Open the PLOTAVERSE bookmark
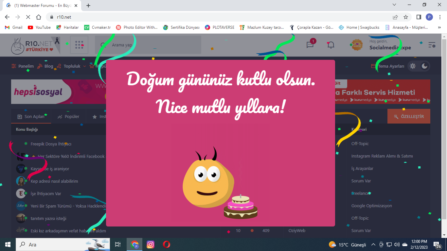The image size is (447, 251). click(x=220, y=27)
